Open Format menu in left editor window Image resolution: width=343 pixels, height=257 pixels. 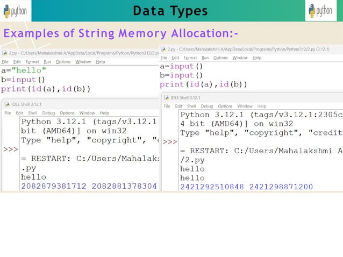[32, 62]
